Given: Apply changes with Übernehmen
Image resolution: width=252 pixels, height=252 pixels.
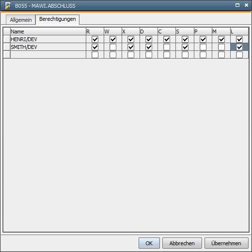Looking at the screenshot, I should tap(226, 243).
